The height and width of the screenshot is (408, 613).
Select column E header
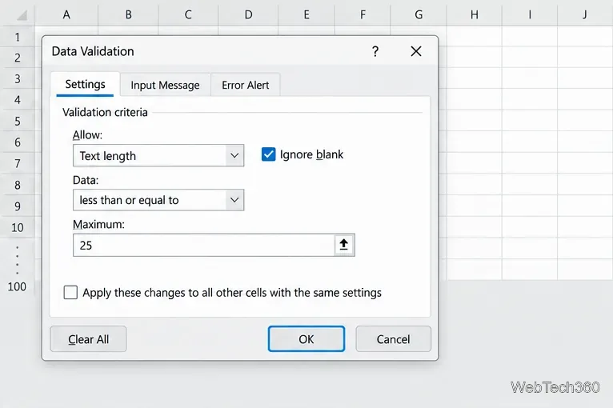click(x=306, y=15)
